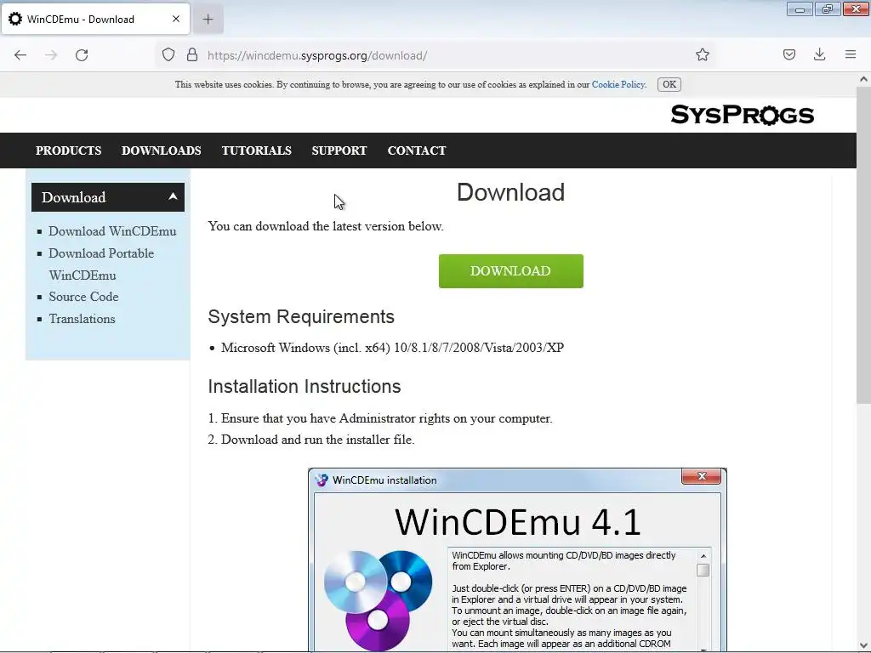871x653 pixels.
Task: Click the 'System Requirements' heading
Action: [301, 316]
